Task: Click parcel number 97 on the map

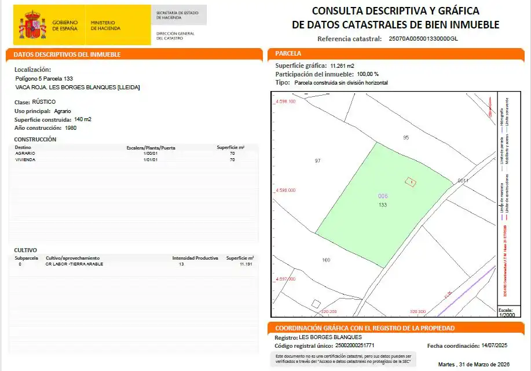Action: 318,161
